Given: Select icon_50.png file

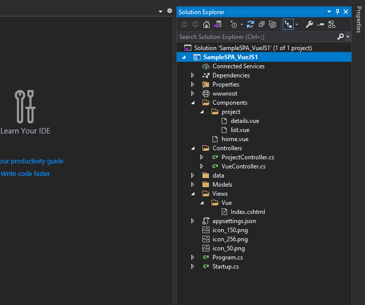Looking at the screenshot, I should pyautogui.click(x=228, y=248).
